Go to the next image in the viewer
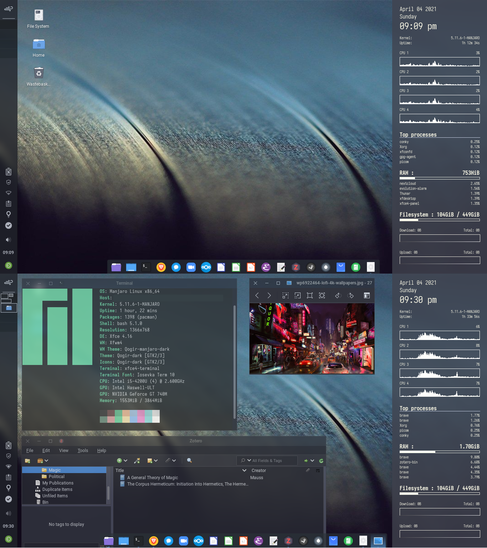Image resolution: width=487 pixels, height=548 pixels. pyautogui.click(x=269, y=295)
